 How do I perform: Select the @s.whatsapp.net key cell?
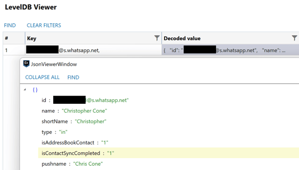tap(93, 50)
